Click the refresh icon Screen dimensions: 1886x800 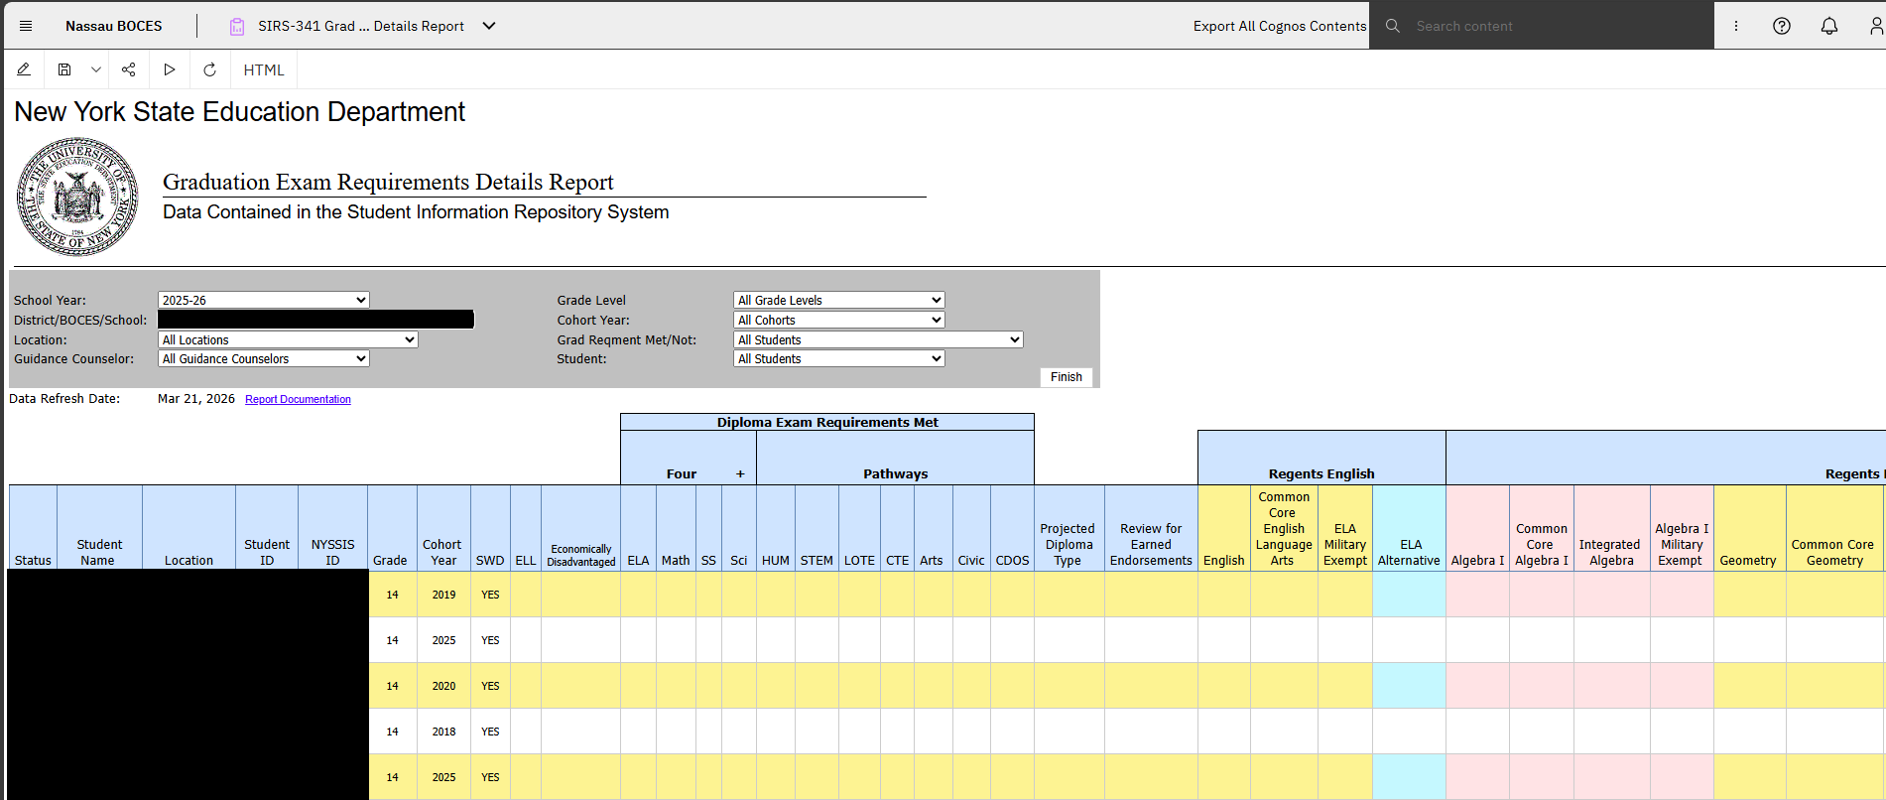pos(209,69)
